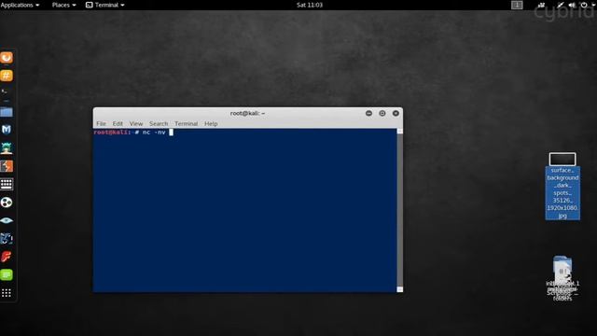Screen dimensions: 597x336
Task: Open the File menu in the terminal
Action: point(101,123)
